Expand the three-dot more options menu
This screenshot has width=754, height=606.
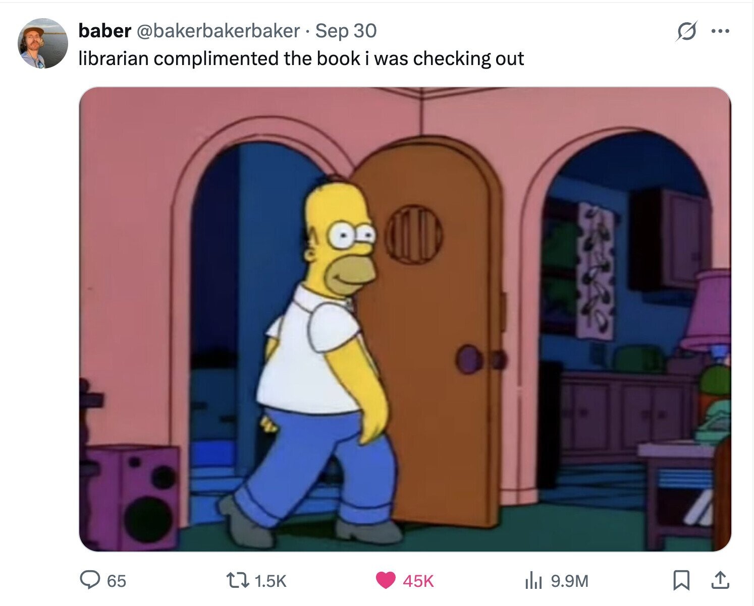pos(720,31)
